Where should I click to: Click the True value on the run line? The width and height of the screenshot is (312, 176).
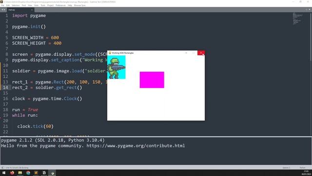coord(33,110)
